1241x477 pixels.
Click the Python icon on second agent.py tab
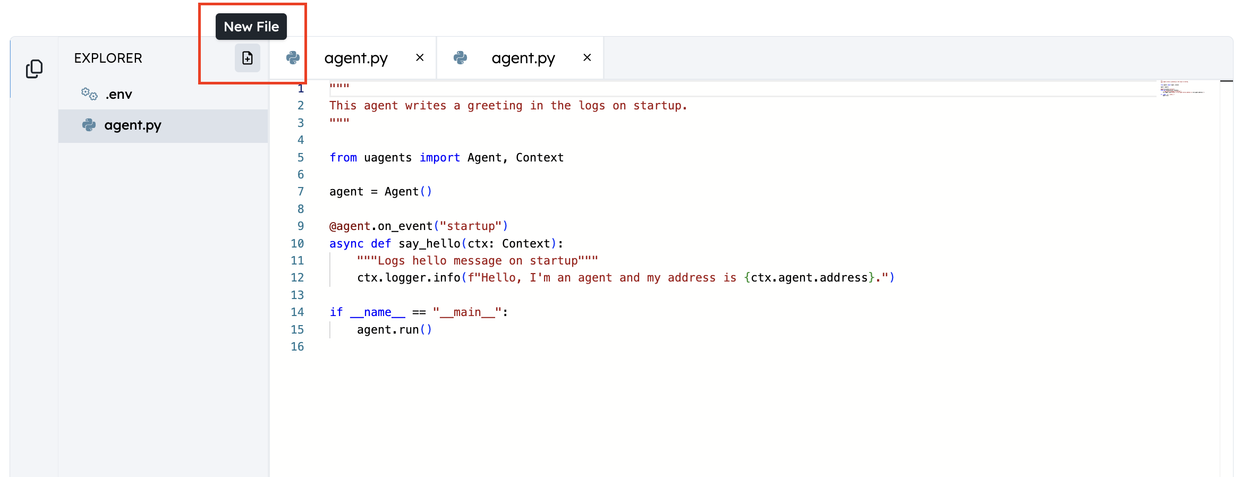coord(460,58)
